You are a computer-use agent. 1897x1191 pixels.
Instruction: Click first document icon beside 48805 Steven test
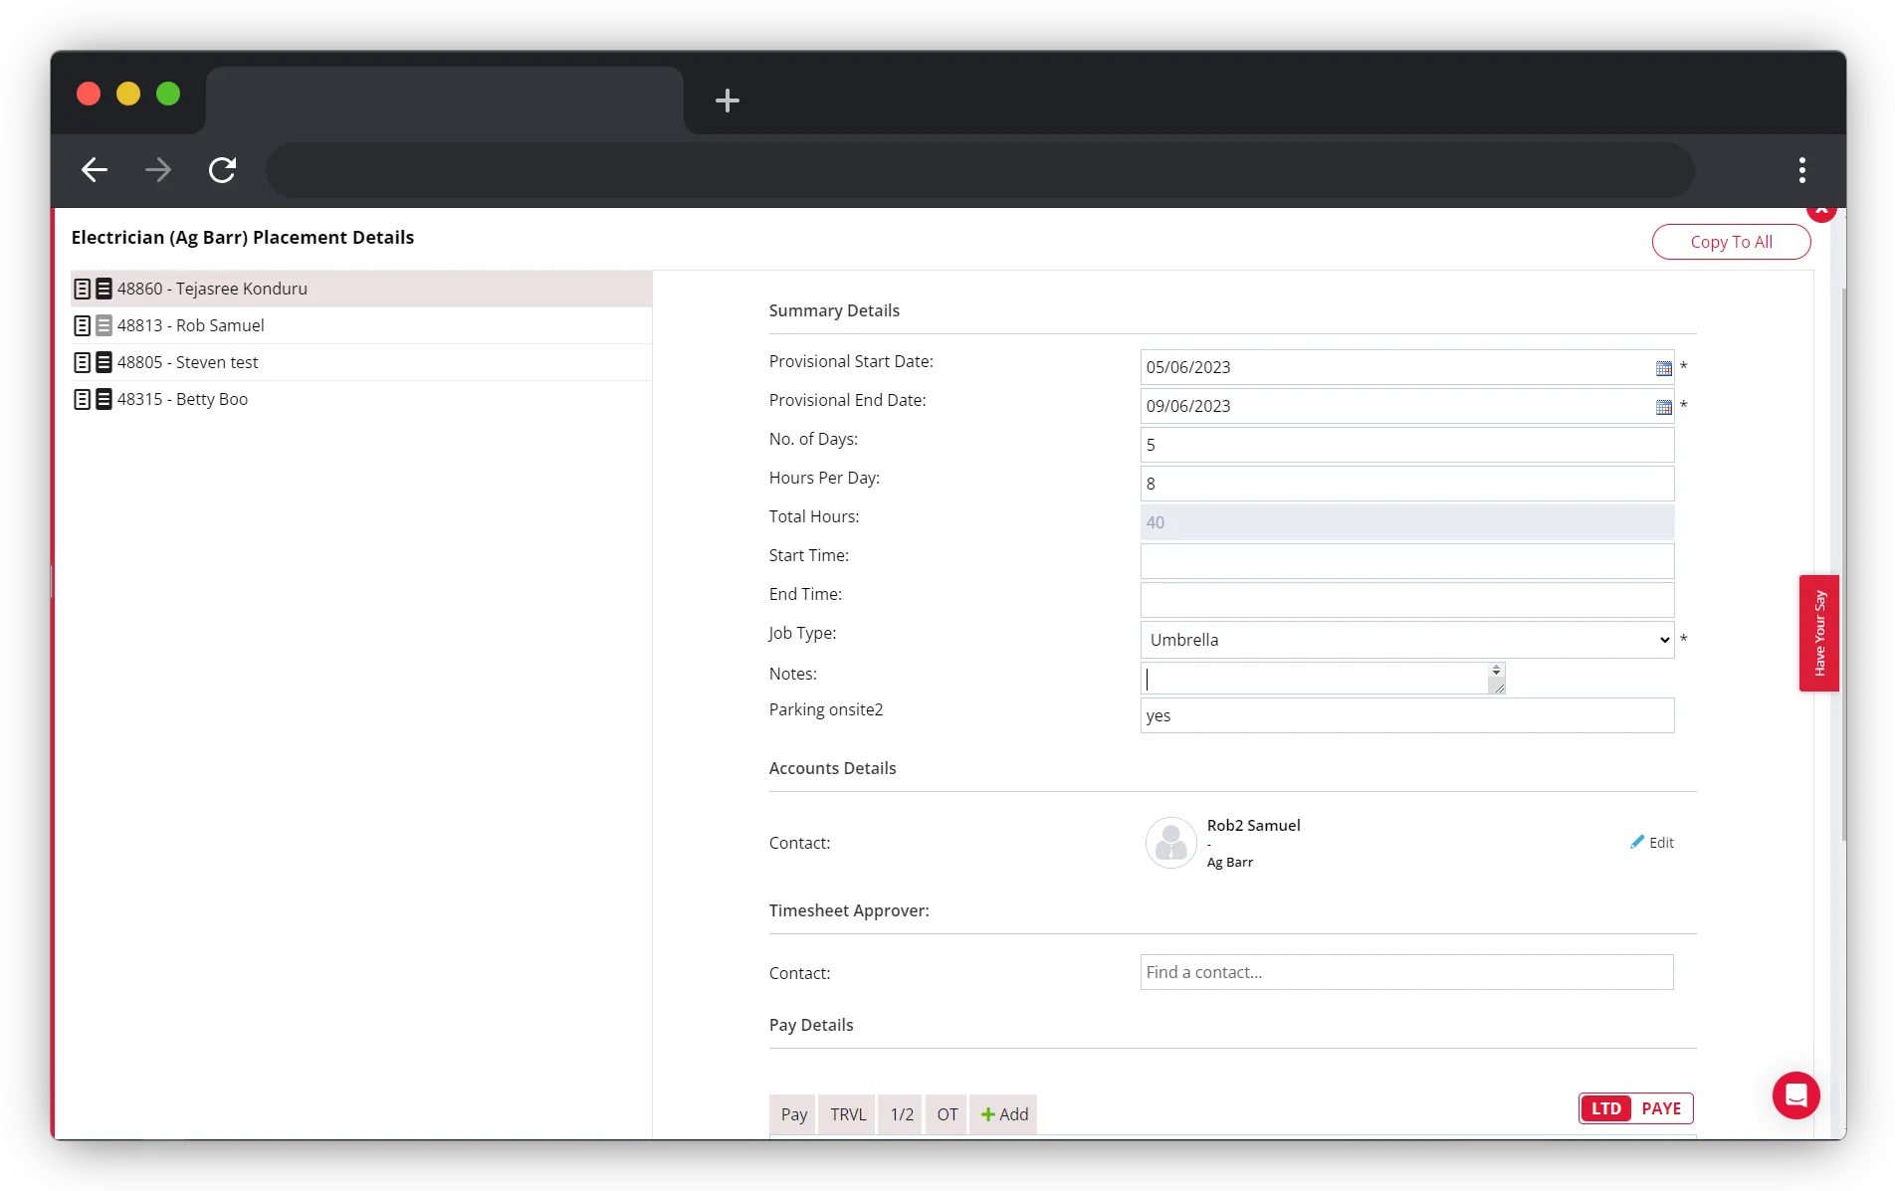[x=83, y=362]
